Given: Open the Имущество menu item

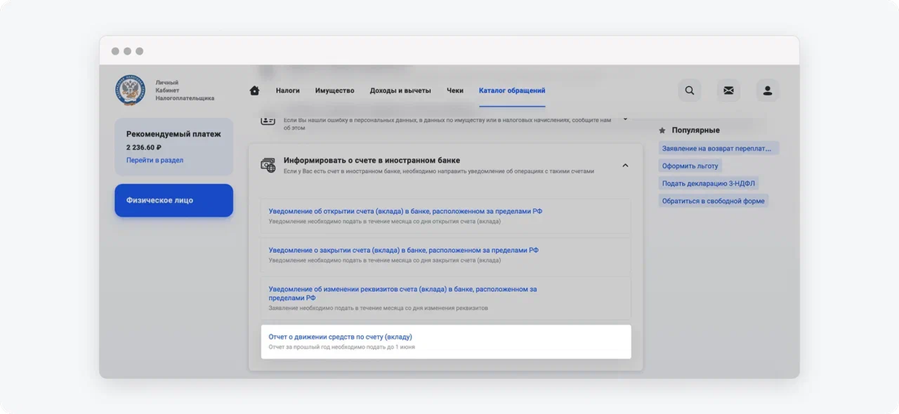Looking at the screenshot, I should pos(335,90).
